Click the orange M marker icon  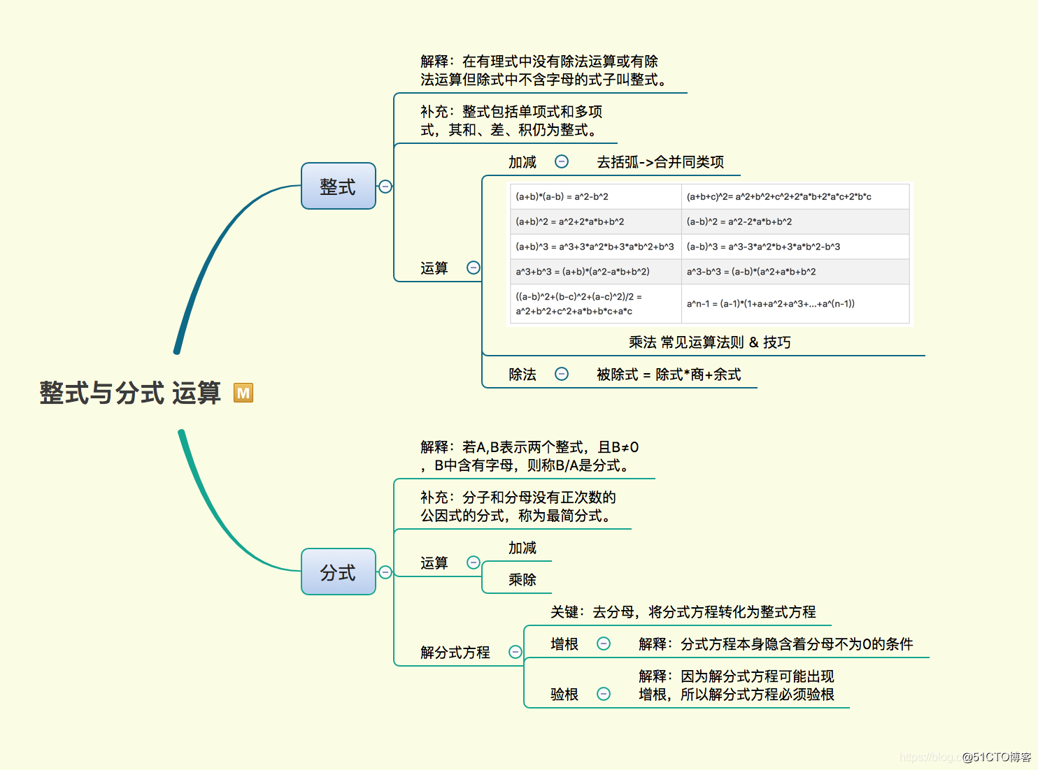tap(243, 393)
